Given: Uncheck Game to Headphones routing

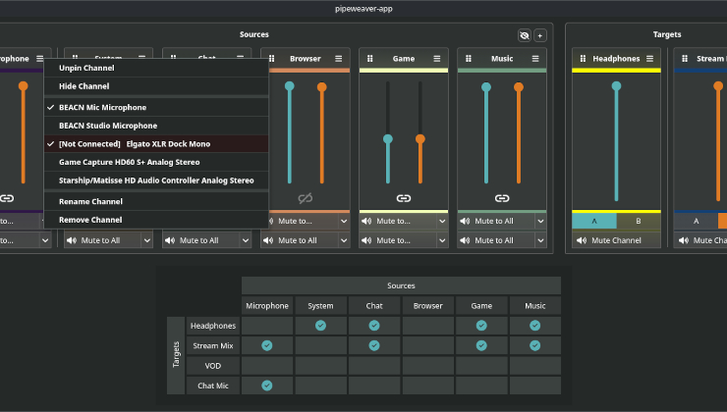Looking at the screenshot, I should pos(481,326).
